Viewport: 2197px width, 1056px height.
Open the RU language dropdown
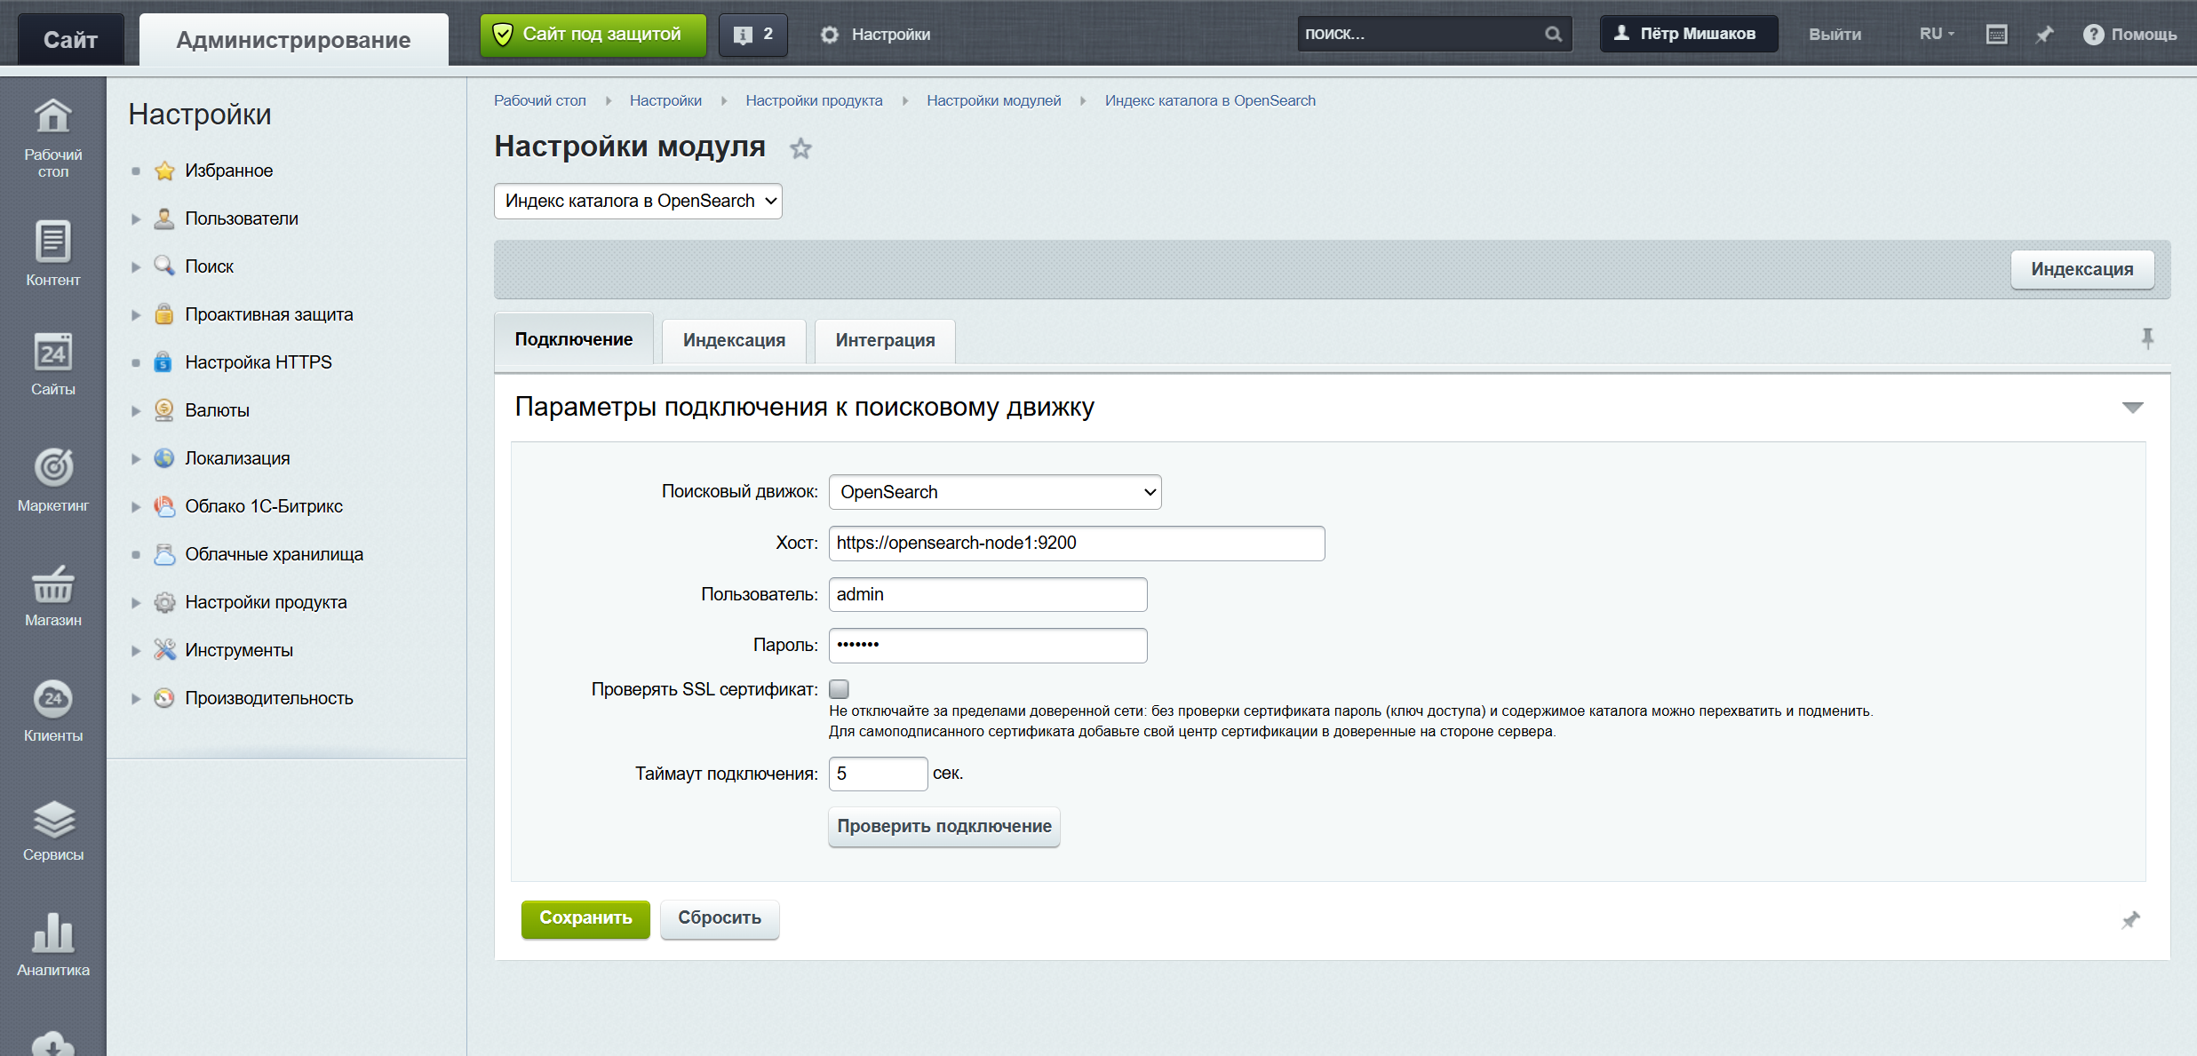[x=1936, y=34]
